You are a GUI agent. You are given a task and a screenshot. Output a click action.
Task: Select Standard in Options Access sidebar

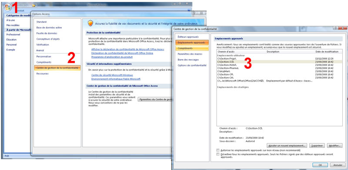[41, 22]
